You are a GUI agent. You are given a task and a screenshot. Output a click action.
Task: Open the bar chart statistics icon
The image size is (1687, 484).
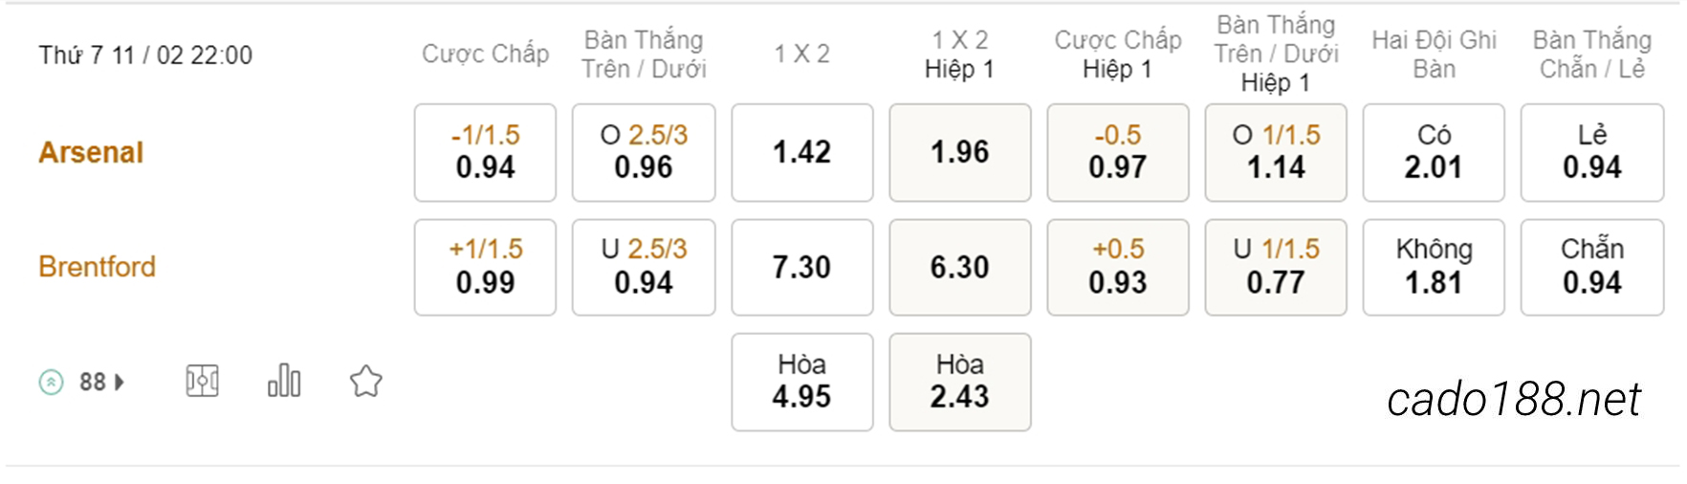284,381
